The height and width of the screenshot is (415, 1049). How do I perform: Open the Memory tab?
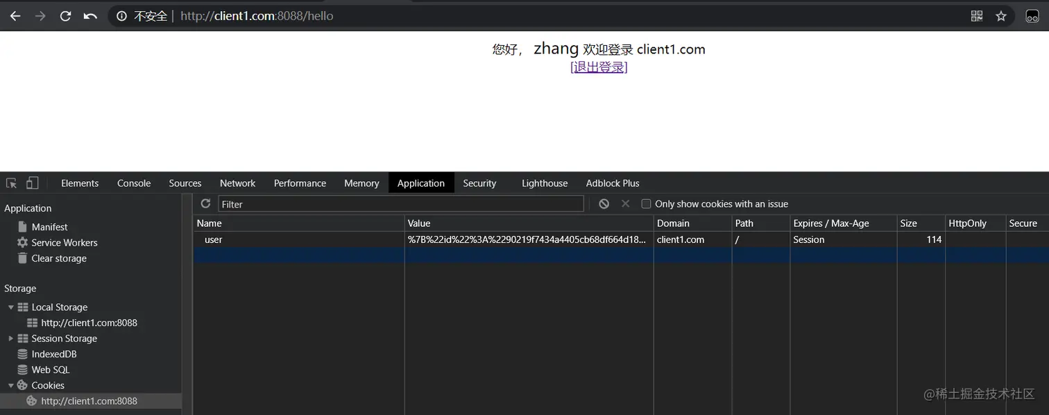(x=361, y=183)
